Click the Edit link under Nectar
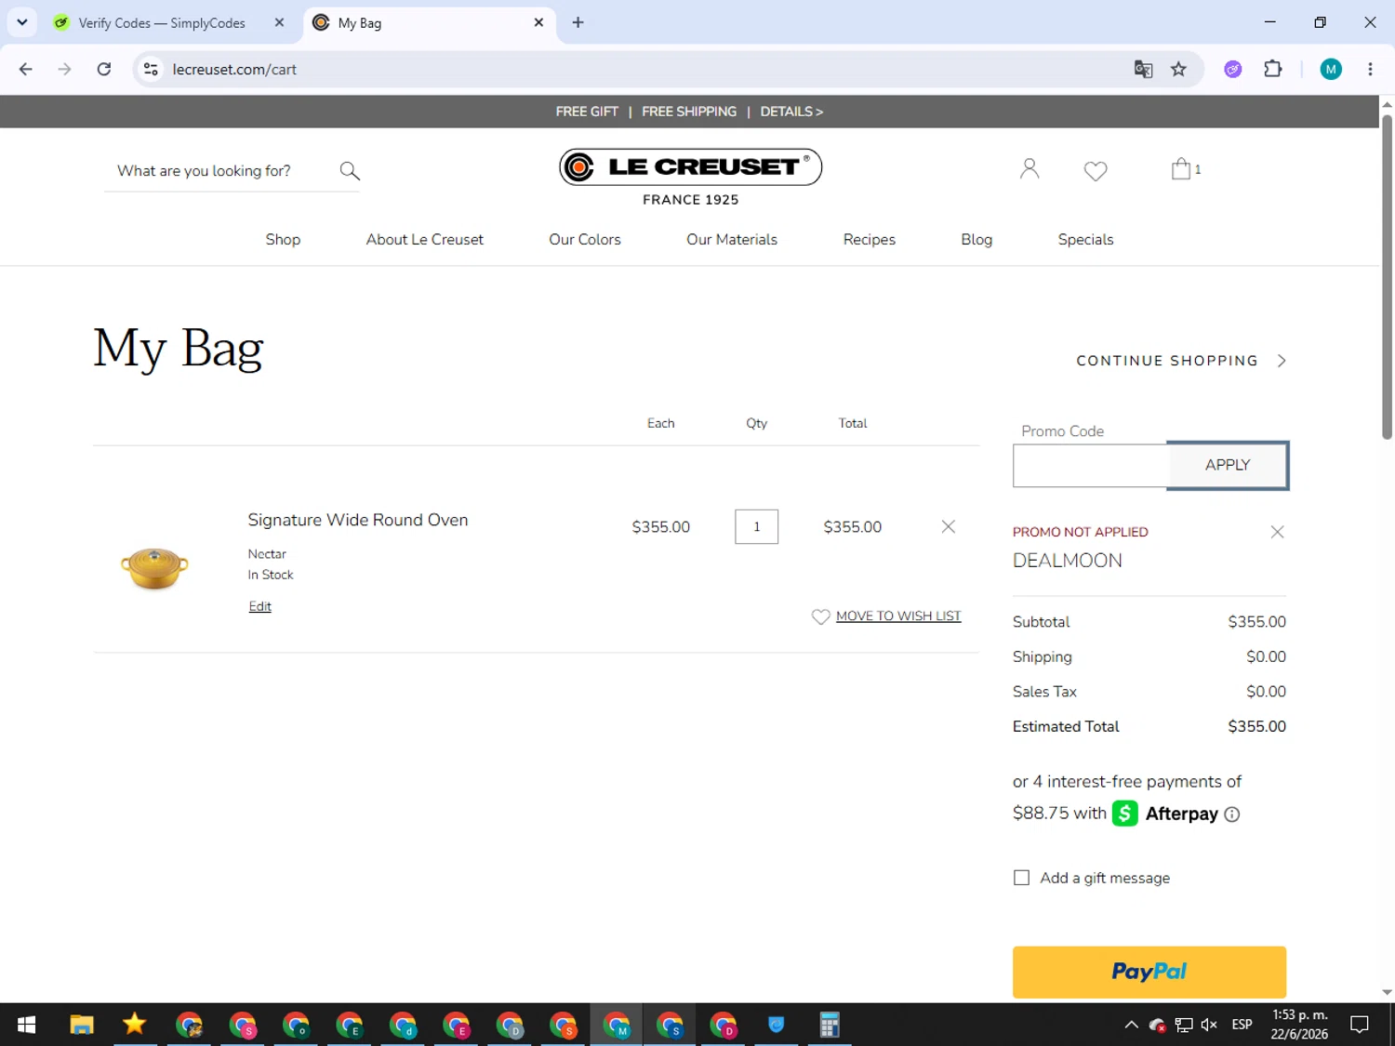This screenshot has height=1046, width=1395. point(260,606)
